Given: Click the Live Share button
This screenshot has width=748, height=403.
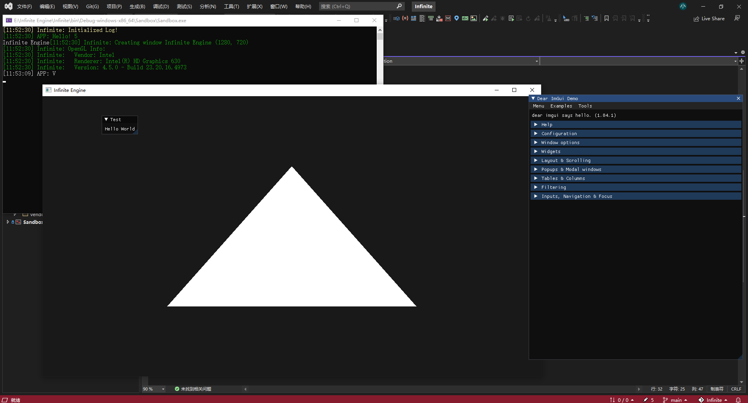Looking at the screenshot, I should [709, 19].
